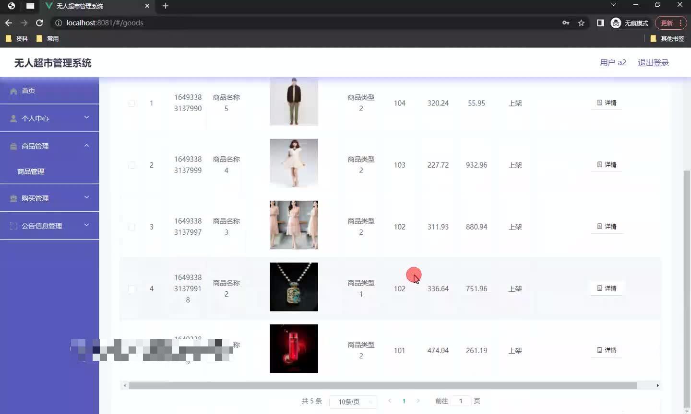Go to the next page arrow
This screenshot has height=414, width=691.
418,401
